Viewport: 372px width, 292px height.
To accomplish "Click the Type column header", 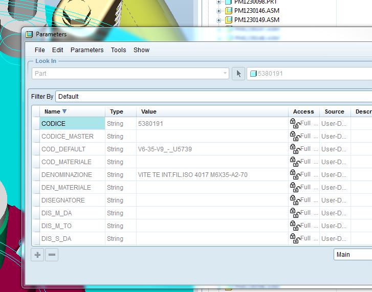I will 121,111.
